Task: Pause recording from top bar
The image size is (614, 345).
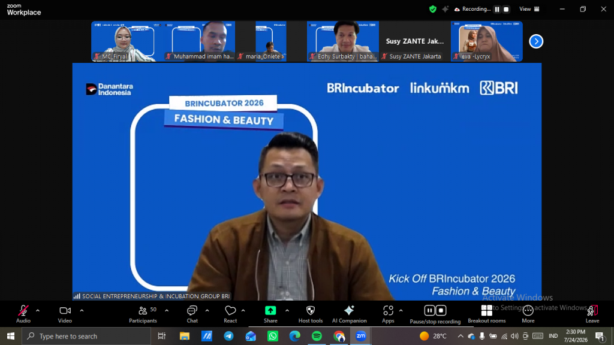Action: [x=497, y=10]
